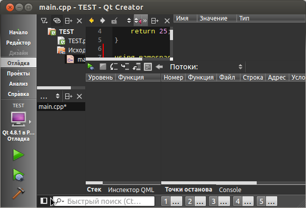Viewport: 306px width, 208px height.
Task: Run the project with green arrow
Action: [18, 155]
